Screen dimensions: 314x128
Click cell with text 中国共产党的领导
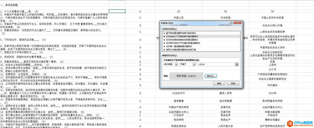pyautogui.click(x=179, y=107)
